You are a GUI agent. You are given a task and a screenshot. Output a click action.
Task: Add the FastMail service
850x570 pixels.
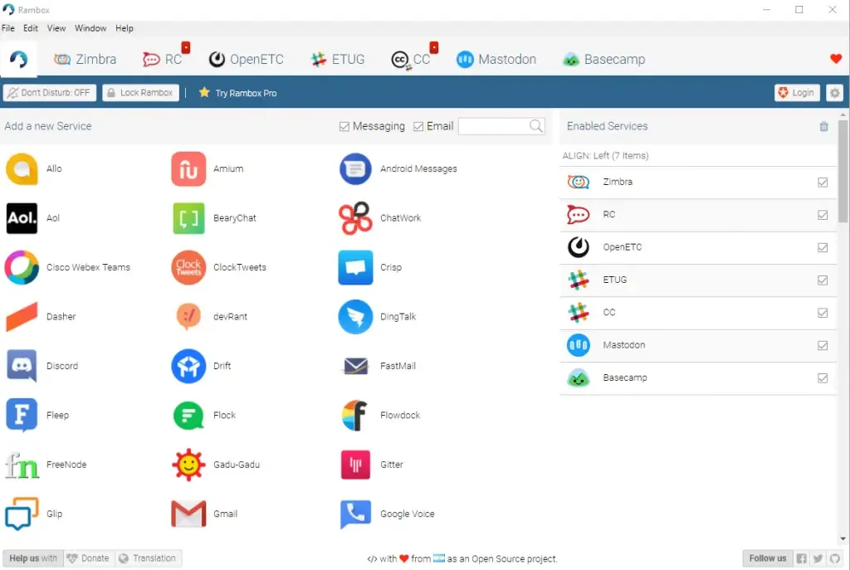(x=355, y=366)
